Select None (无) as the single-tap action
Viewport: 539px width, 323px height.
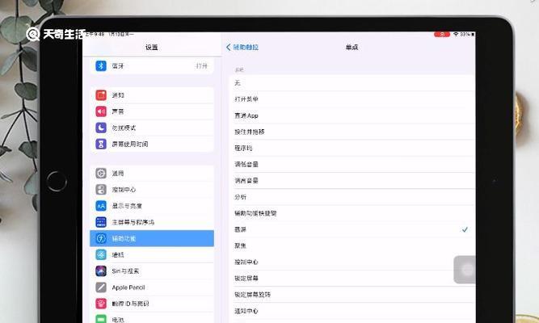coord(352,83)
